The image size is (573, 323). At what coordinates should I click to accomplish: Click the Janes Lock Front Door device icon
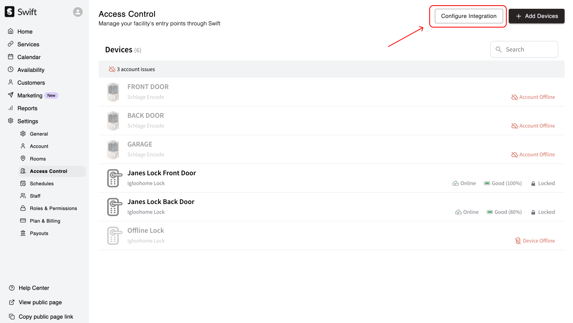(x=114, y=178)
